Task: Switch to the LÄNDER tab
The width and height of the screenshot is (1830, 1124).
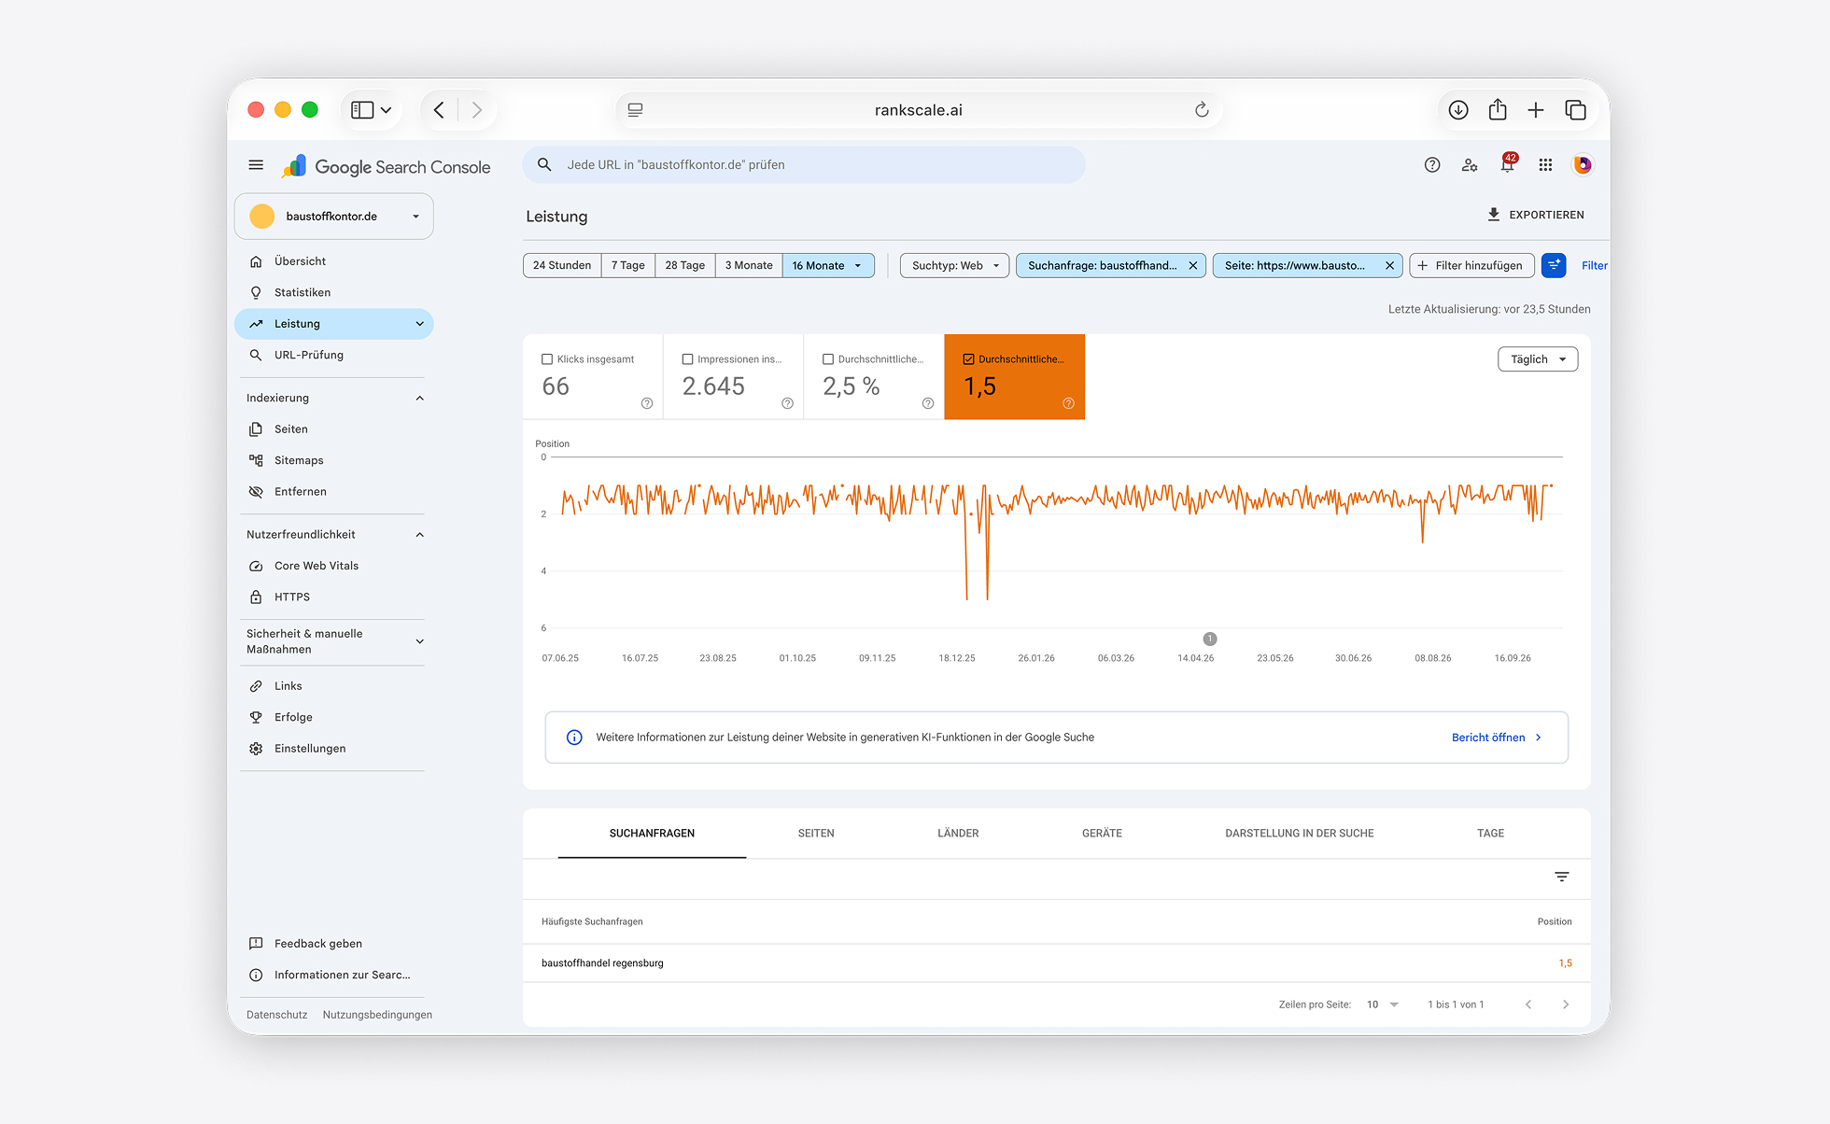Action: point(958,834)
